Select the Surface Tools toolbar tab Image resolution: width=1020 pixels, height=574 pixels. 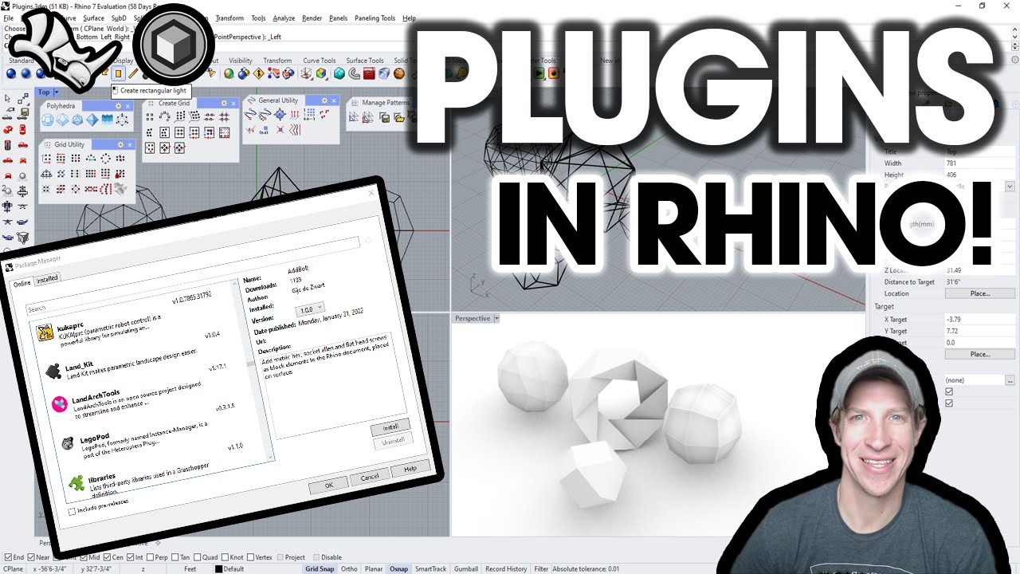(x=364, y=60)
